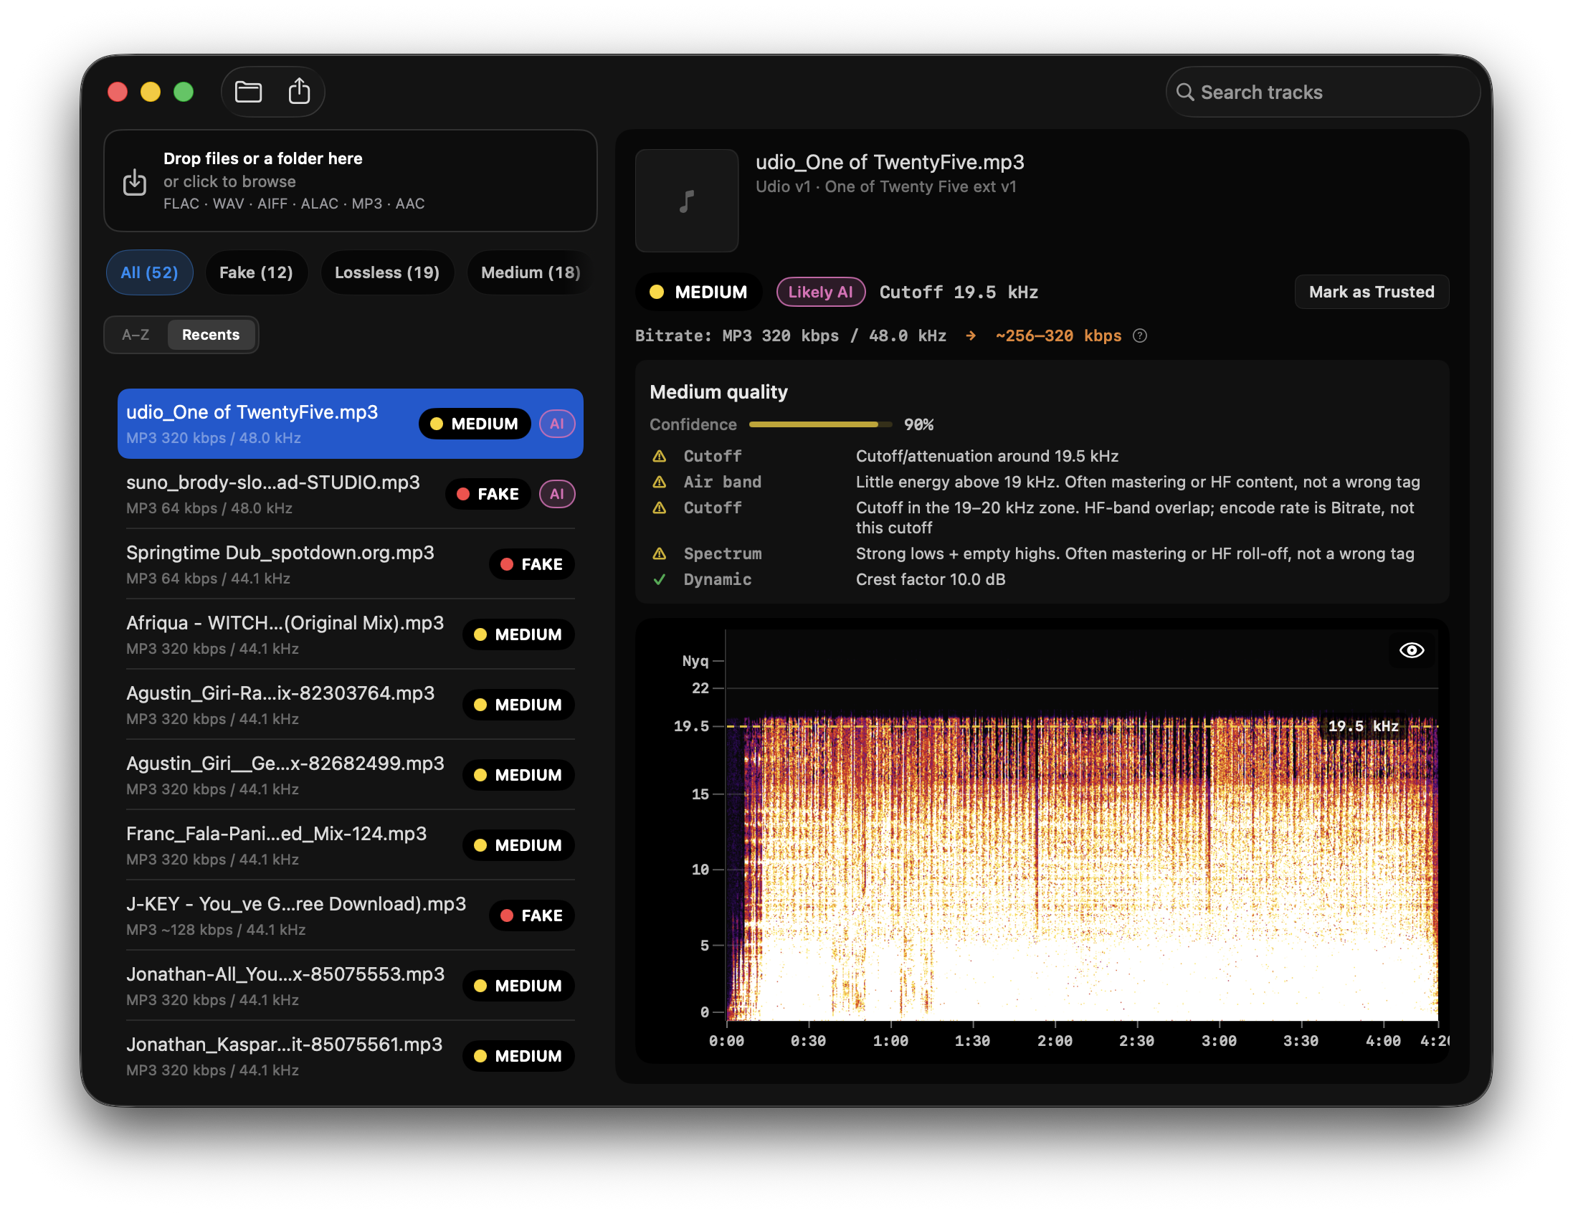Select Agustin_Giri__Ge...x-82682499.mp3 track
1573x1213 pixels.
pyautogui.click(x=350, y=775)
